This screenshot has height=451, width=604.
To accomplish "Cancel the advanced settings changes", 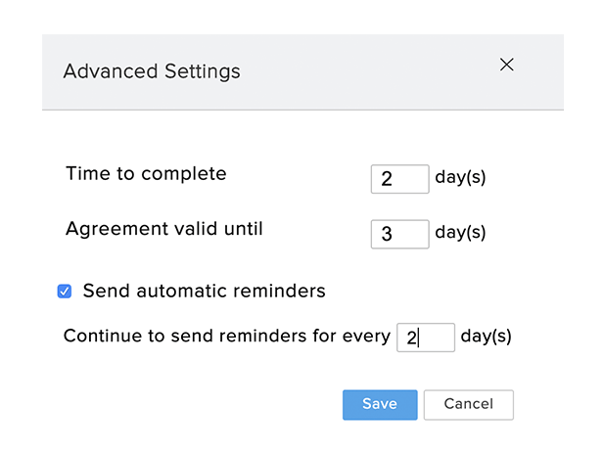I will coord(468,404).
